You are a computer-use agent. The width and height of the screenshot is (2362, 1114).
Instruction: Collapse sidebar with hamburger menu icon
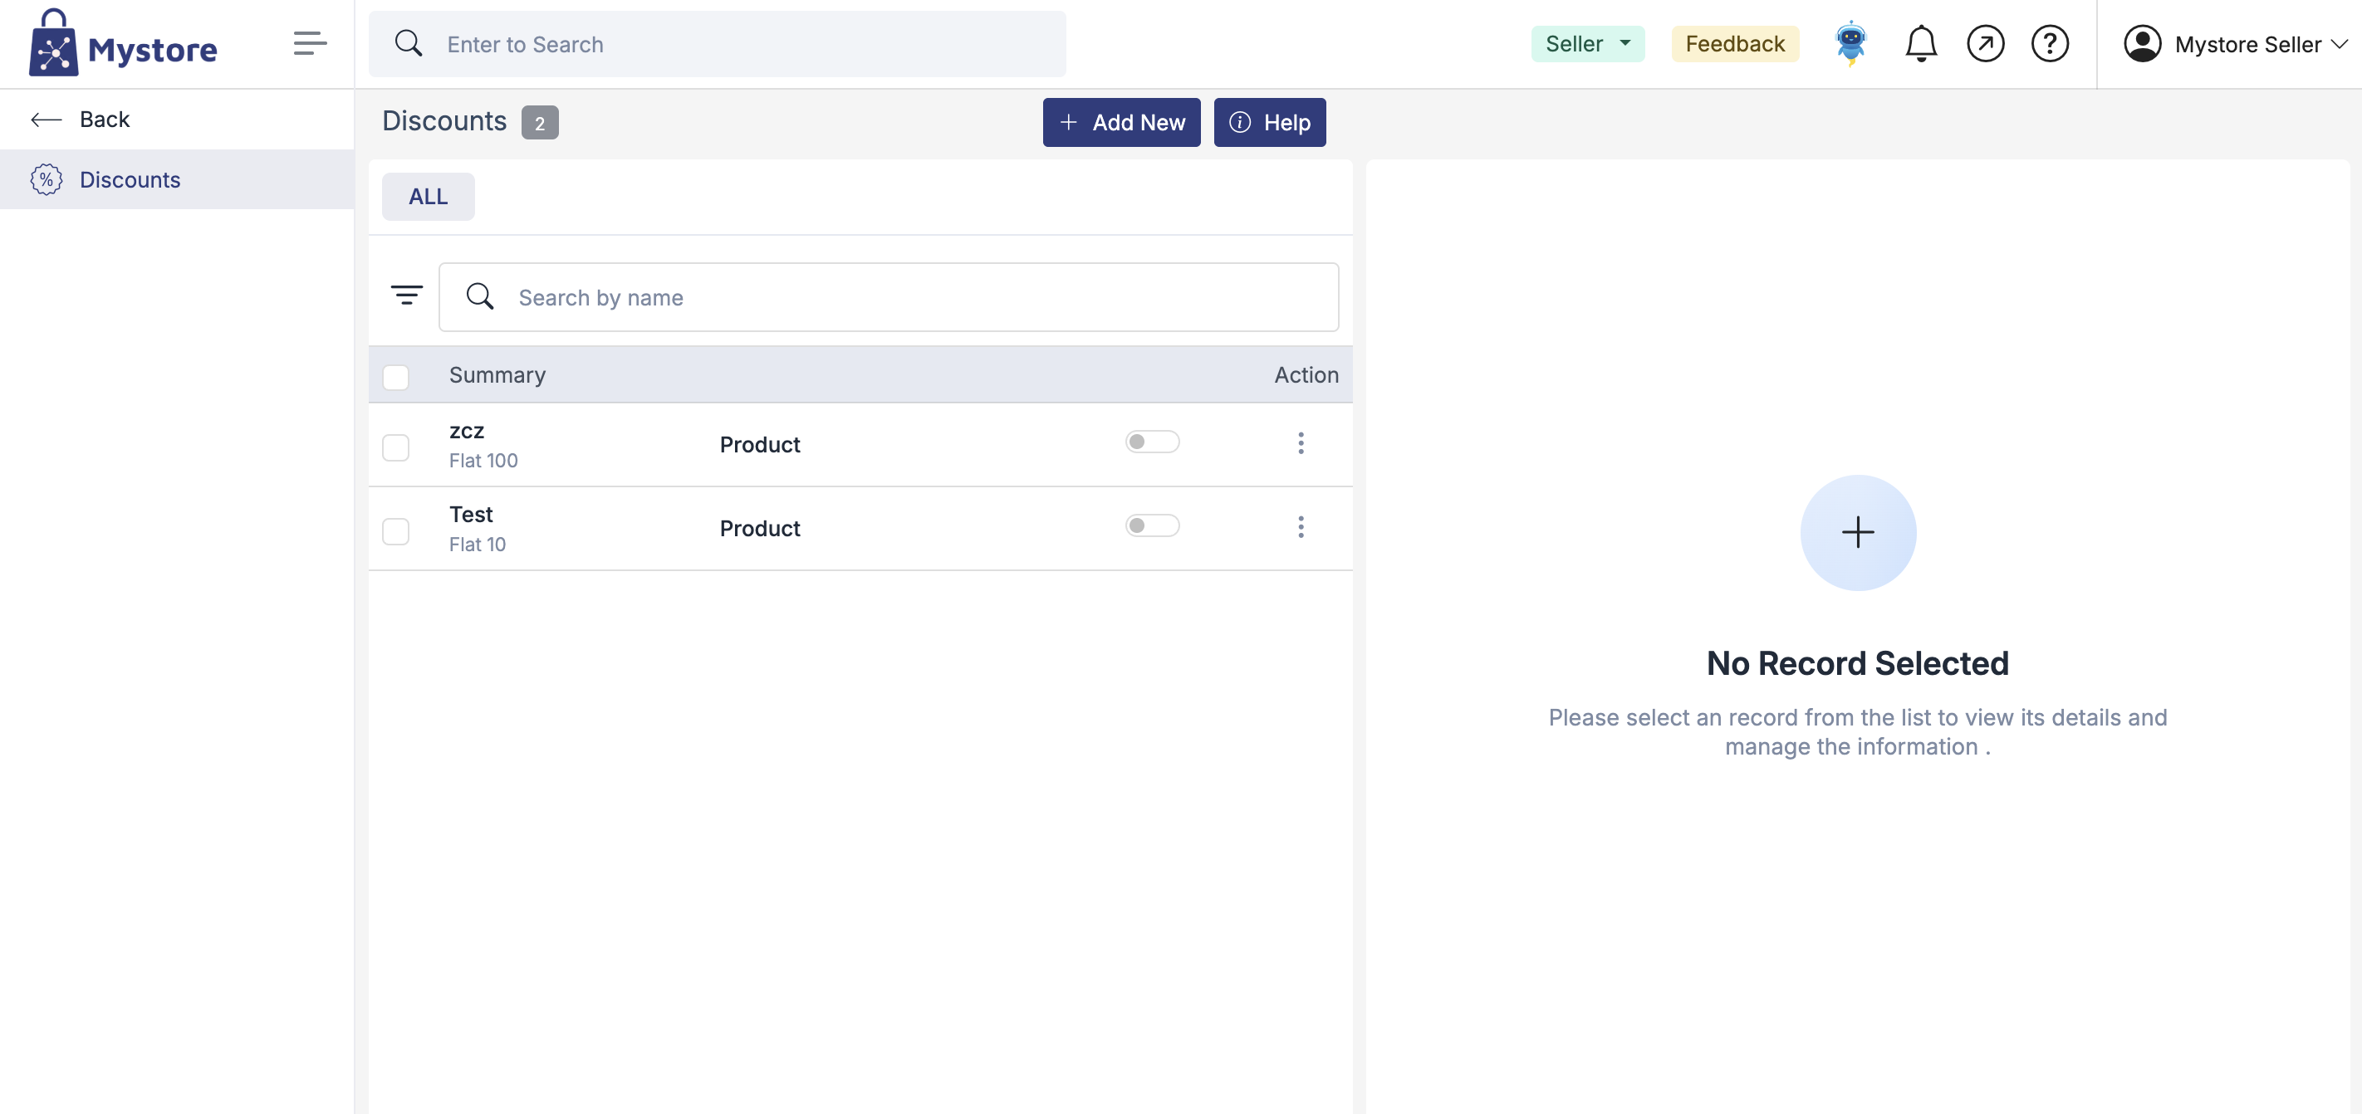310,43
